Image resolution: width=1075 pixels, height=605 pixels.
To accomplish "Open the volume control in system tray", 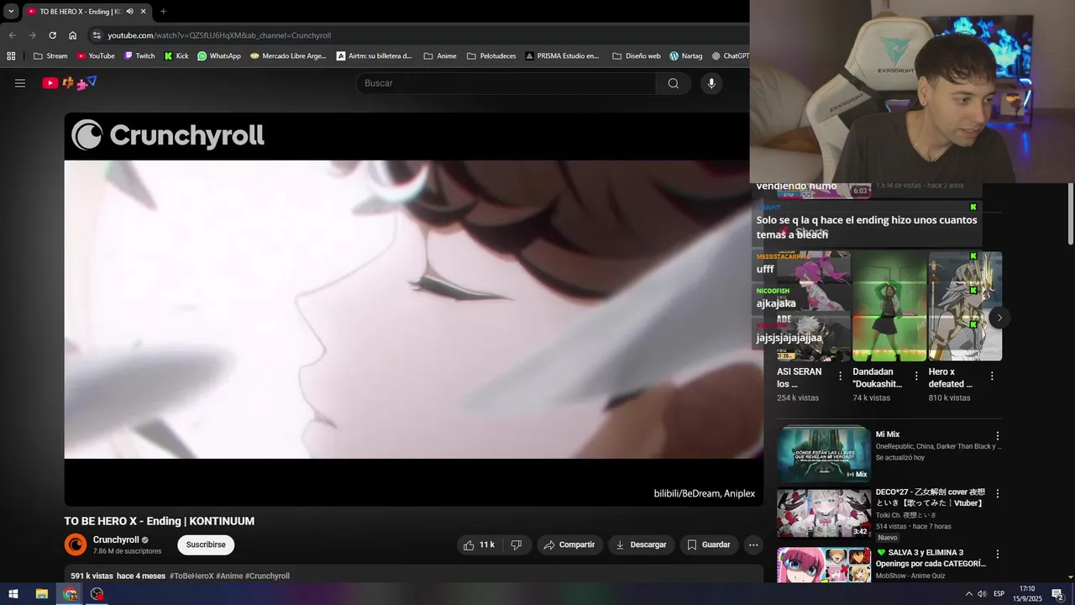I will [x=981, y=594].
